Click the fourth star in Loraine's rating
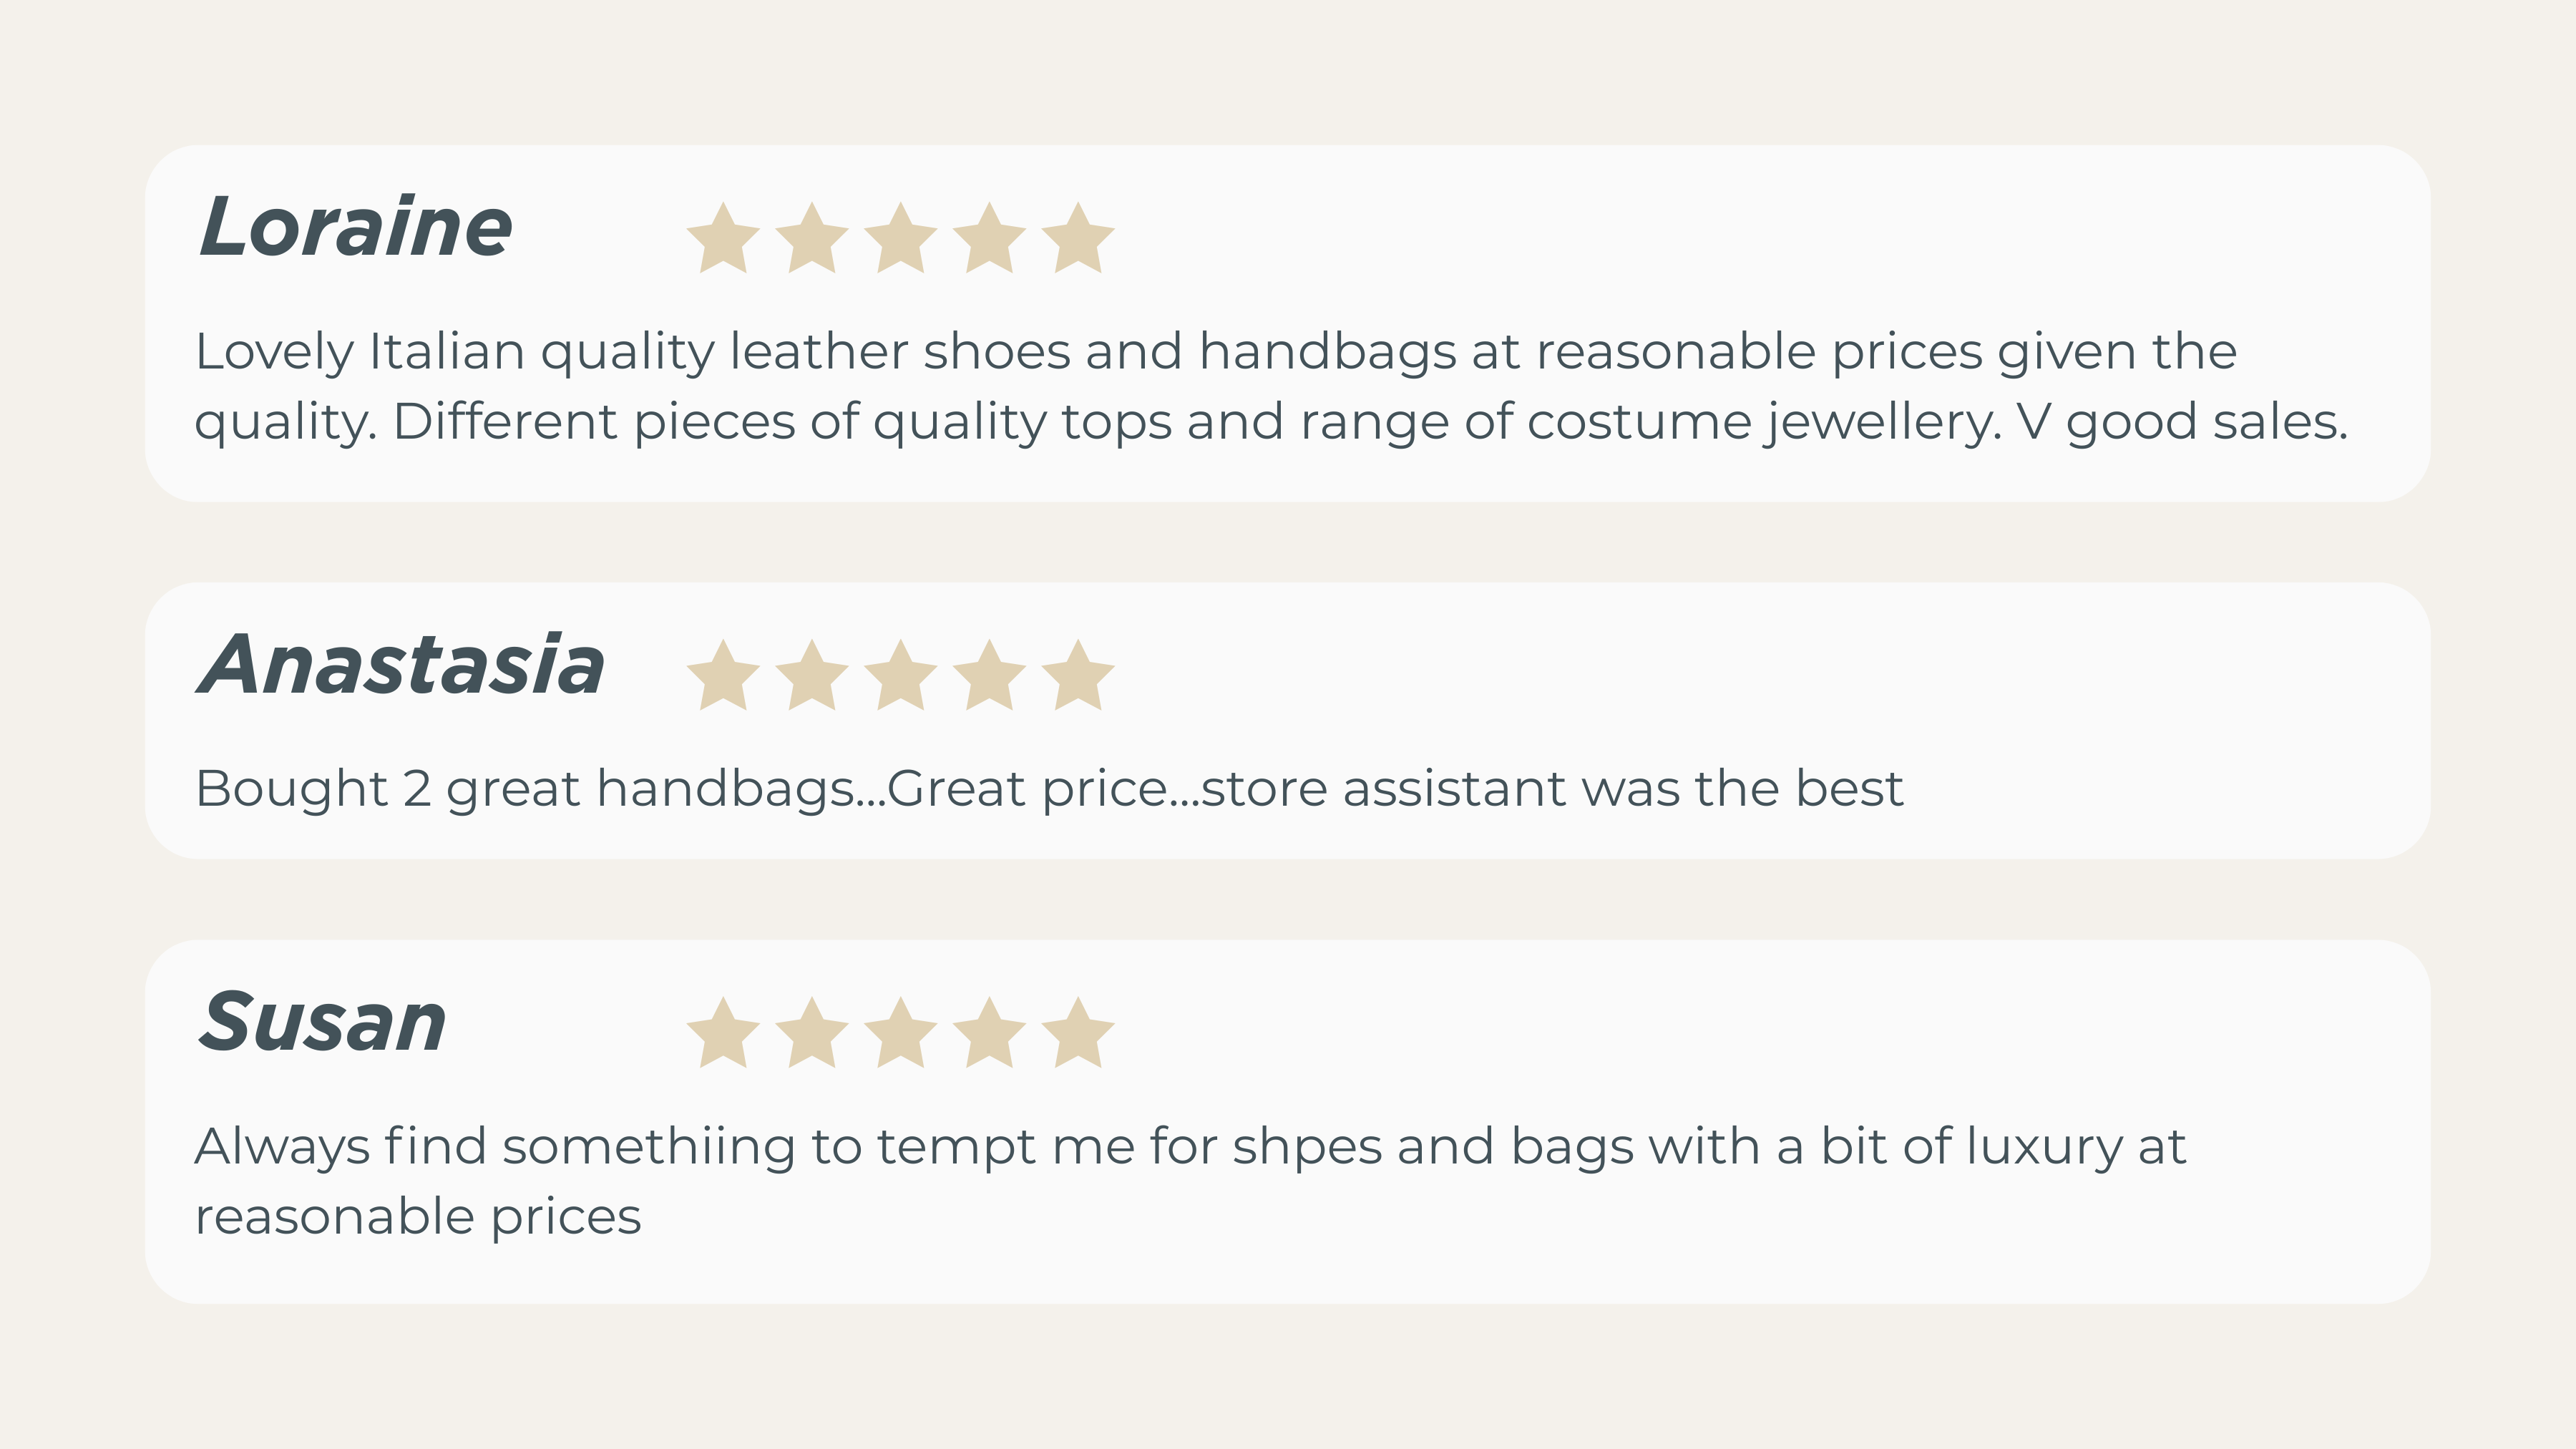Screen dimensions: 2576x1449 tap(989, 240)
